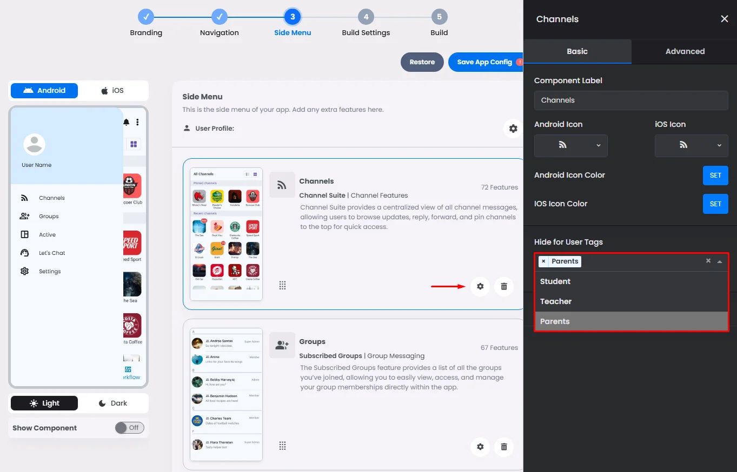737x472 pixels.
Task: Remove the Parents tag using its x
Action: 544,261
